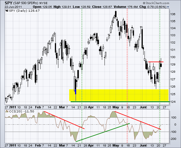
Task: Click the short red resistance line near 129
Action: point(156,62)
